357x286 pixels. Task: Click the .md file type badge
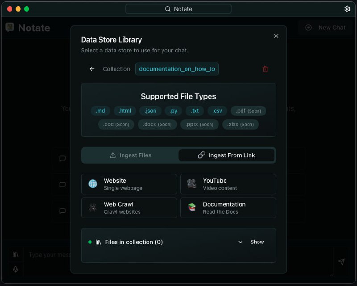[x=100, y=111]
